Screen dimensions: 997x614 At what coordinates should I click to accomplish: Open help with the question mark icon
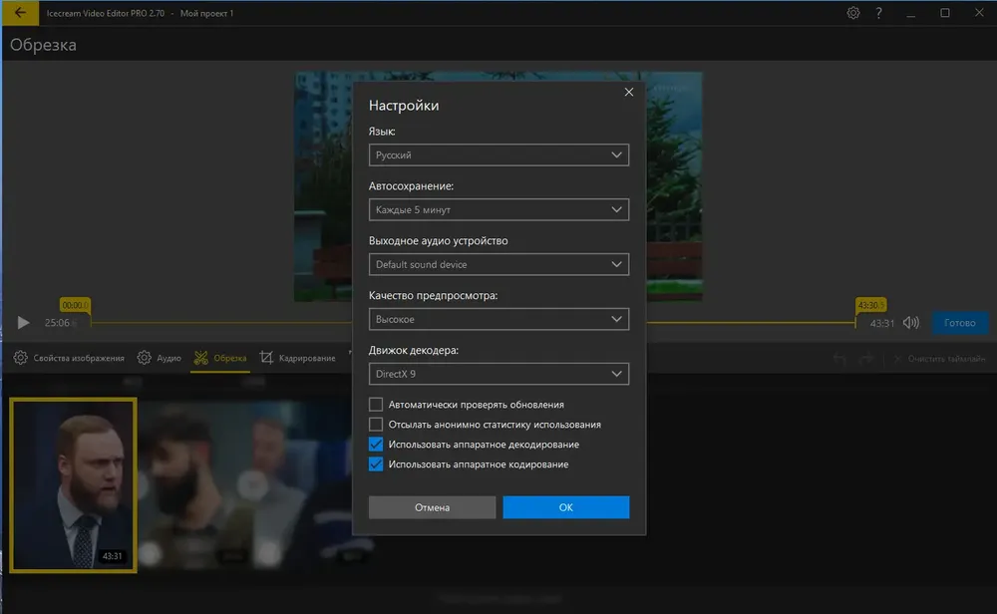[x=878, y=13]
